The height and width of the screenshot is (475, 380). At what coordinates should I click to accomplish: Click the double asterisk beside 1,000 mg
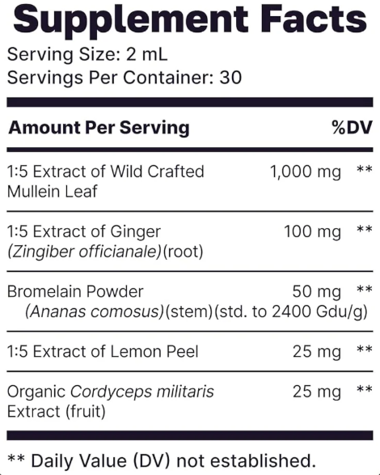tap(365, 169)
